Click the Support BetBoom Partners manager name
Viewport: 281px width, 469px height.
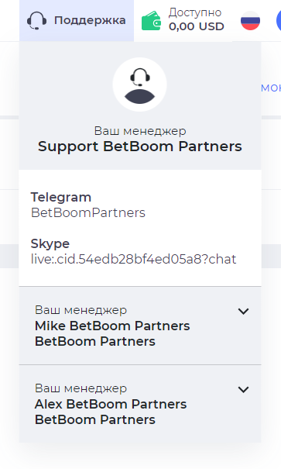(x=140, y=147)
